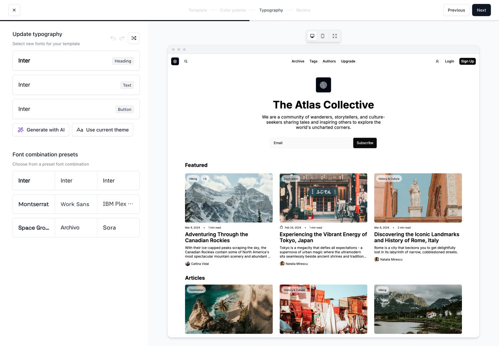Click the Subscribe button

(365, 143)
